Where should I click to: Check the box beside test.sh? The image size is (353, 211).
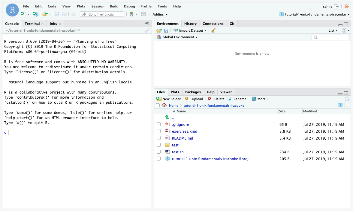(158, 152)
